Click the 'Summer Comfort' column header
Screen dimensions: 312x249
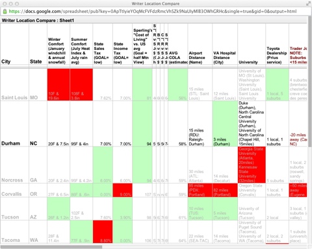tap(81, 44)
